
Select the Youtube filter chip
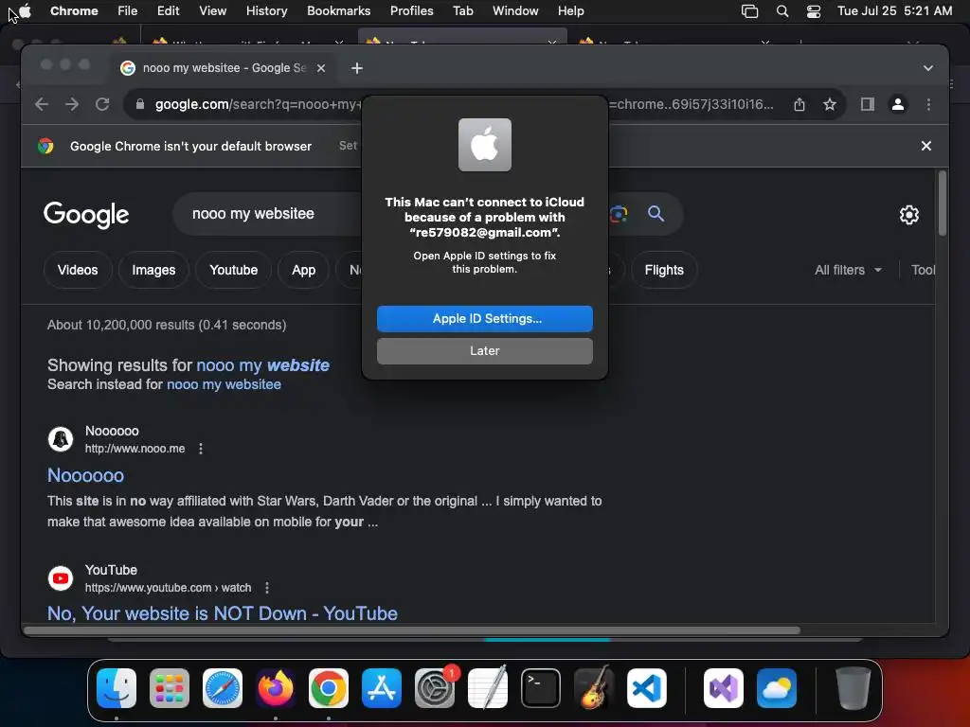(x=233, y=270)
